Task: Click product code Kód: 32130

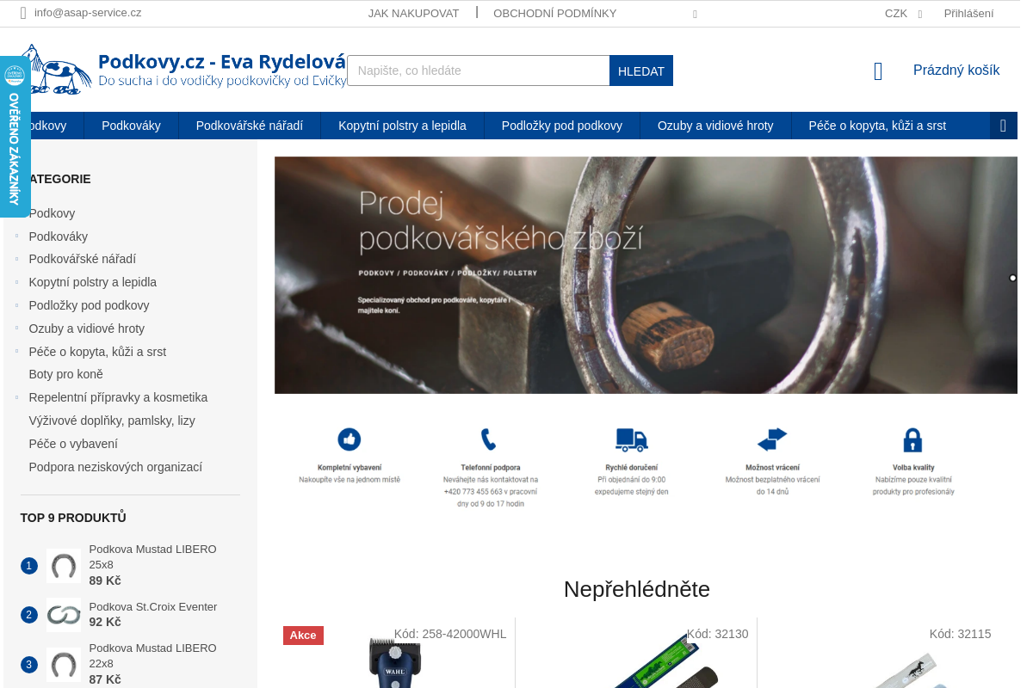Action: [x=717, y=634]
